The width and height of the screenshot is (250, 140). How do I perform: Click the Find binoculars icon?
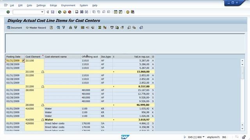82,12
